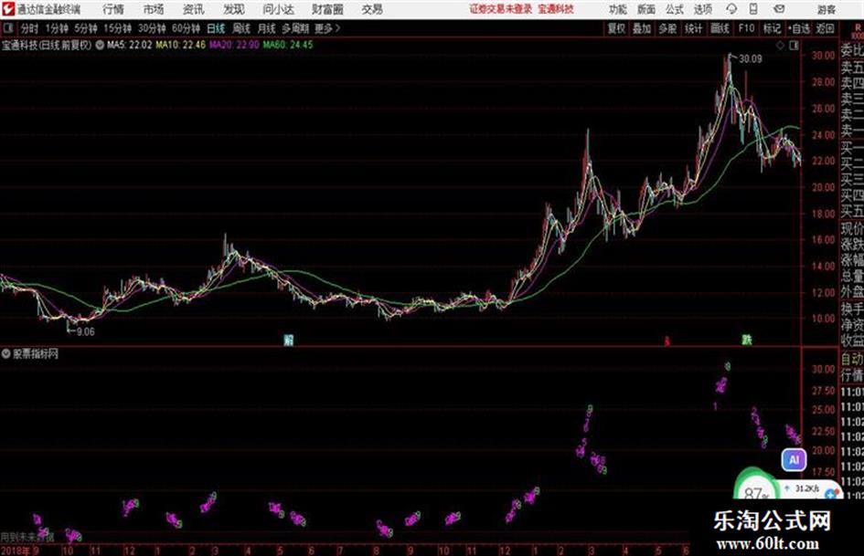864x556 pixels.
Task: Click the 画线 drawing tool button
Action: [720, 28]
